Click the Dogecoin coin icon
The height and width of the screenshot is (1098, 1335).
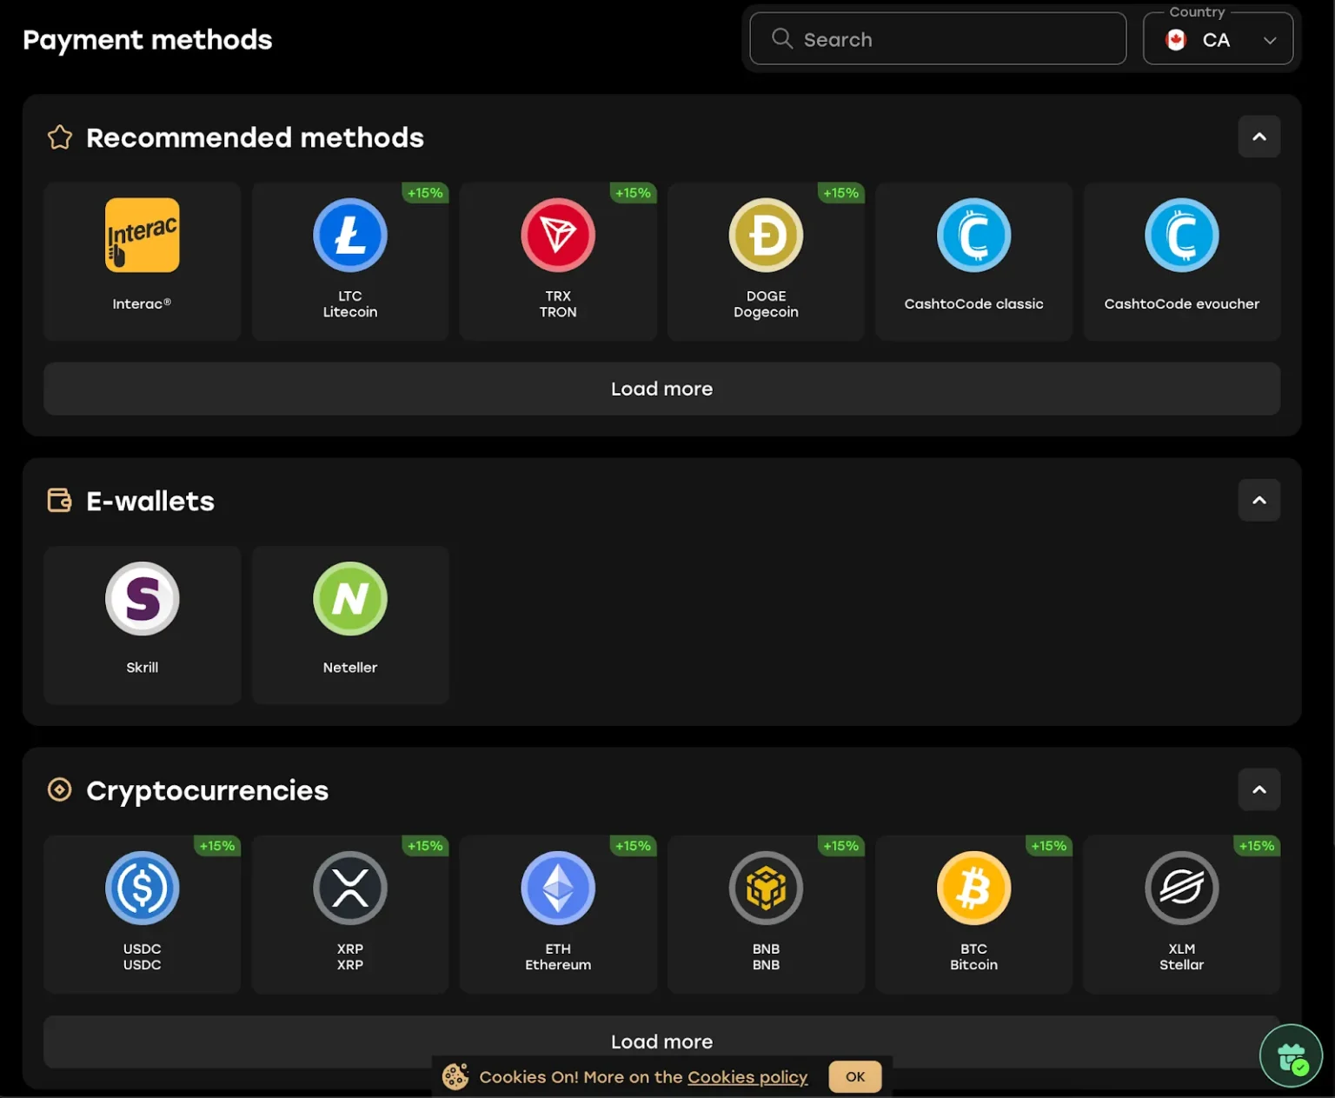(x=765, y=235)
